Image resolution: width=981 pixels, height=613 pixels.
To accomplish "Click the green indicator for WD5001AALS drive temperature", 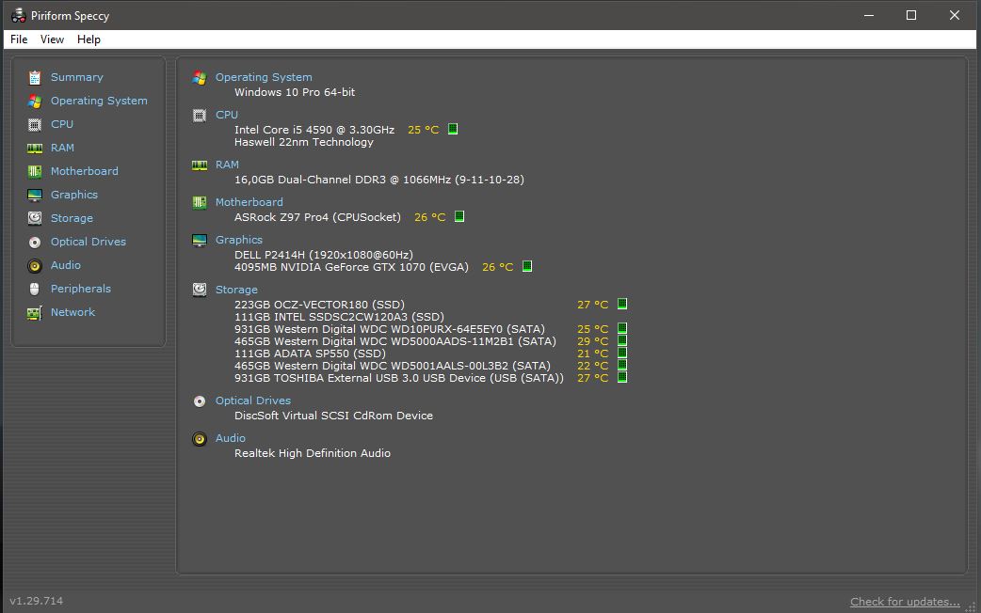I will click(x=622, y=365).
